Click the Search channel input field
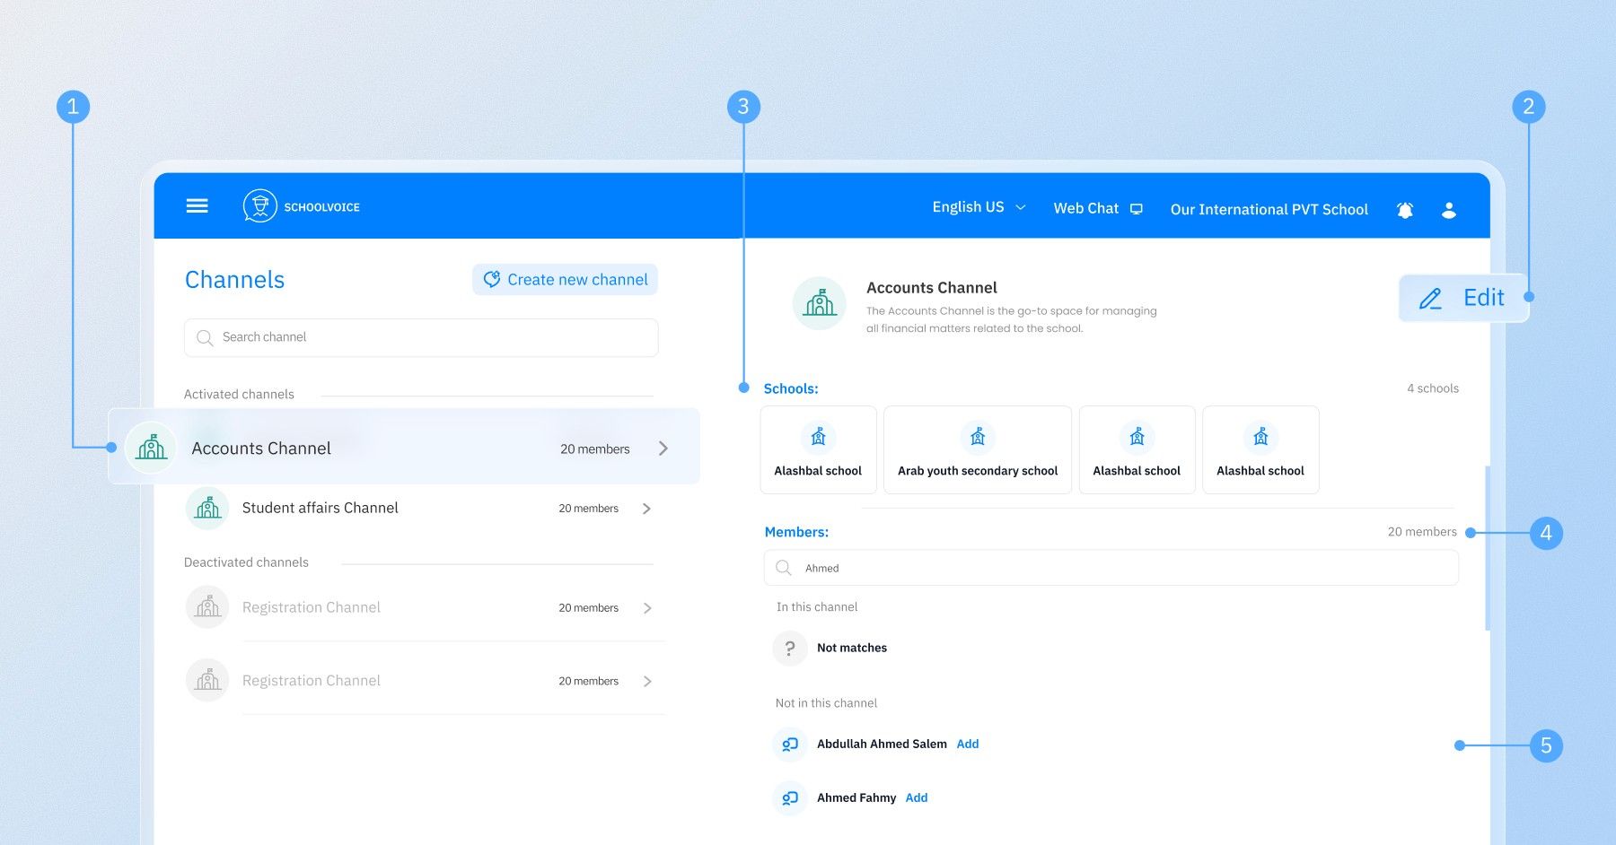 click(422, 337)
